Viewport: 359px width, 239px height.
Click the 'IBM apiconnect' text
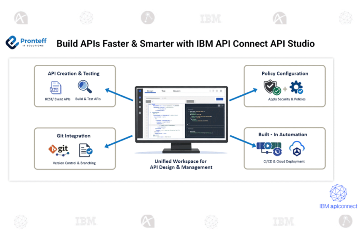(x=338, y=206)
